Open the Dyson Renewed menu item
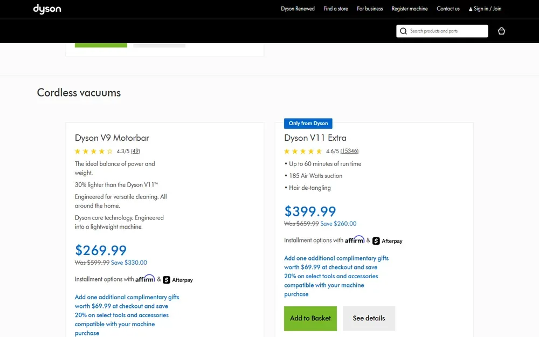539x337 pixels. click(x=298, y=9)
